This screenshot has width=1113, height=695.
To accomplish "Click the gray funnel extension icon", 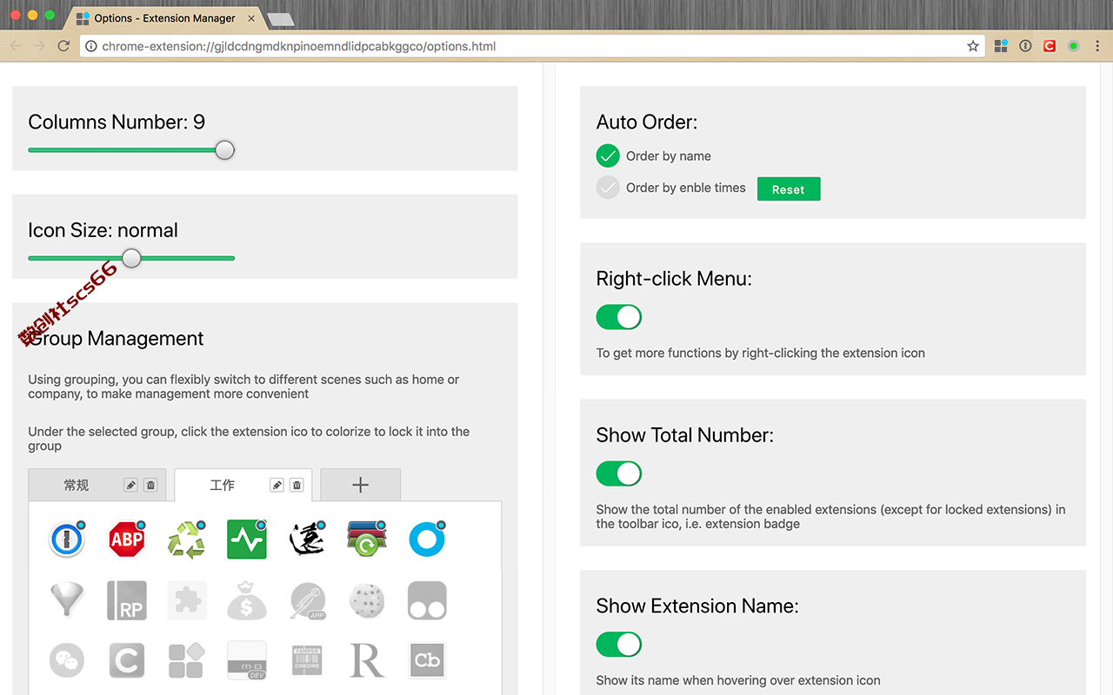I will click(67, 600).
